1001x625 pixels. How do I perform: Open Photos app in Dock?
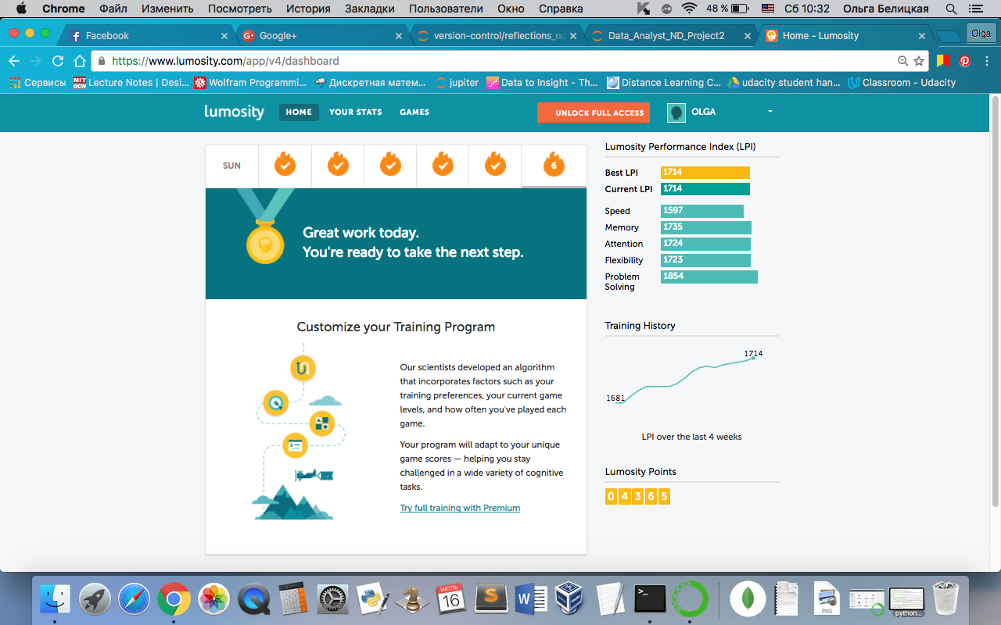tap(213, 599)
